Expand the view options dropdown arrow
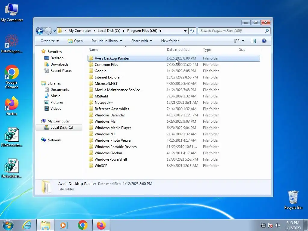The height and width of the screenshot is (231, 308). (243, 41)
